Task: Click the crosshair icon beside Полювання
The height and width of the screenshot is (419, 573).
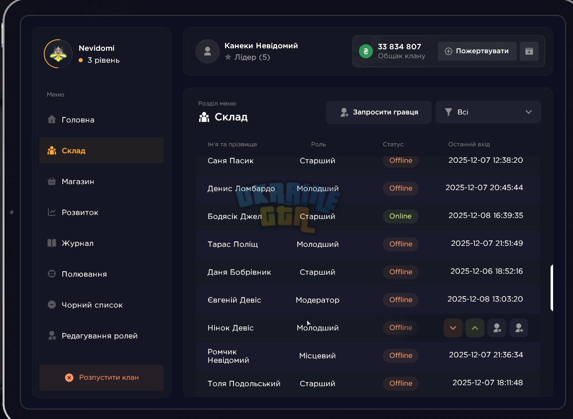Action: (52, 274)
